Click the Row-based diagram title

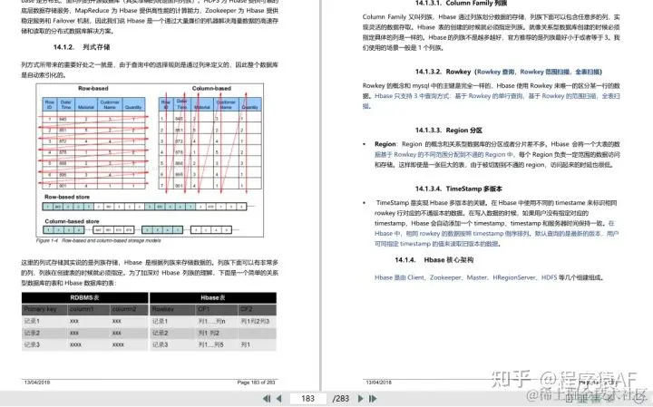point(93,88)
